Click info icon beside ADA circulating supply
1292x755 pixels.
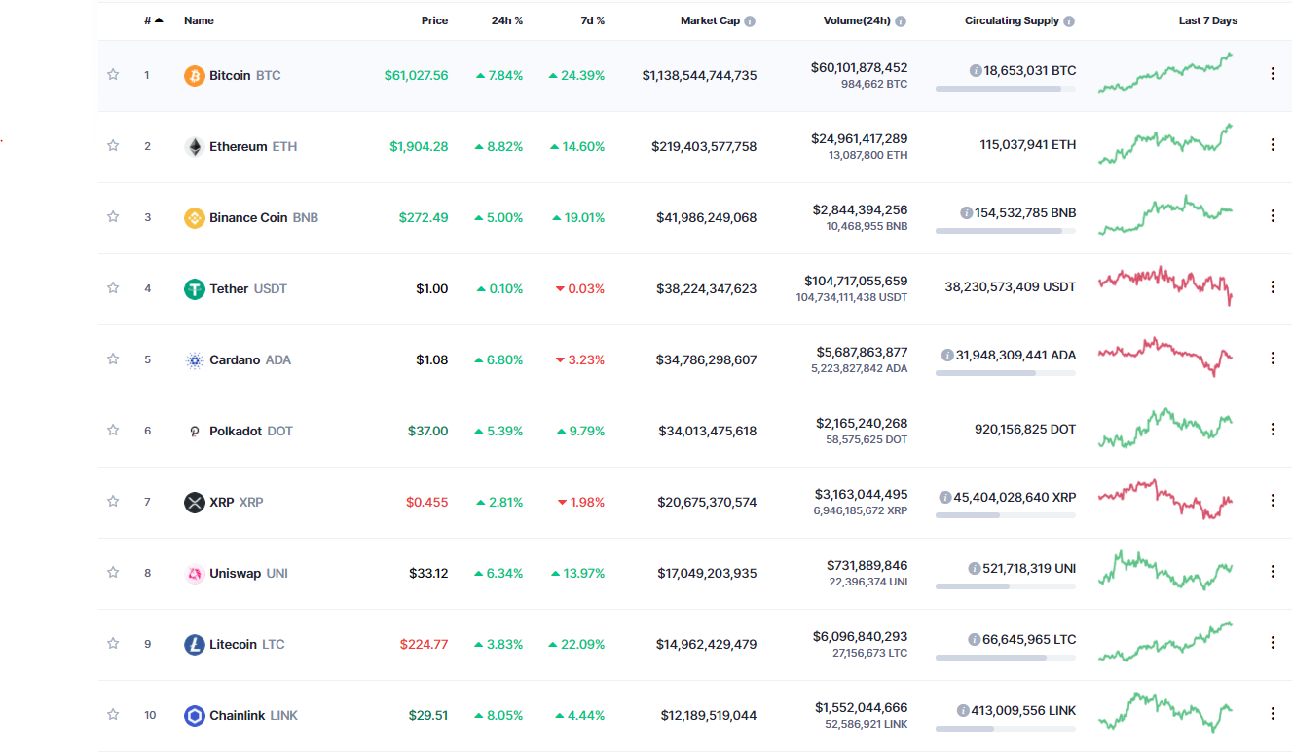[947, 355]
